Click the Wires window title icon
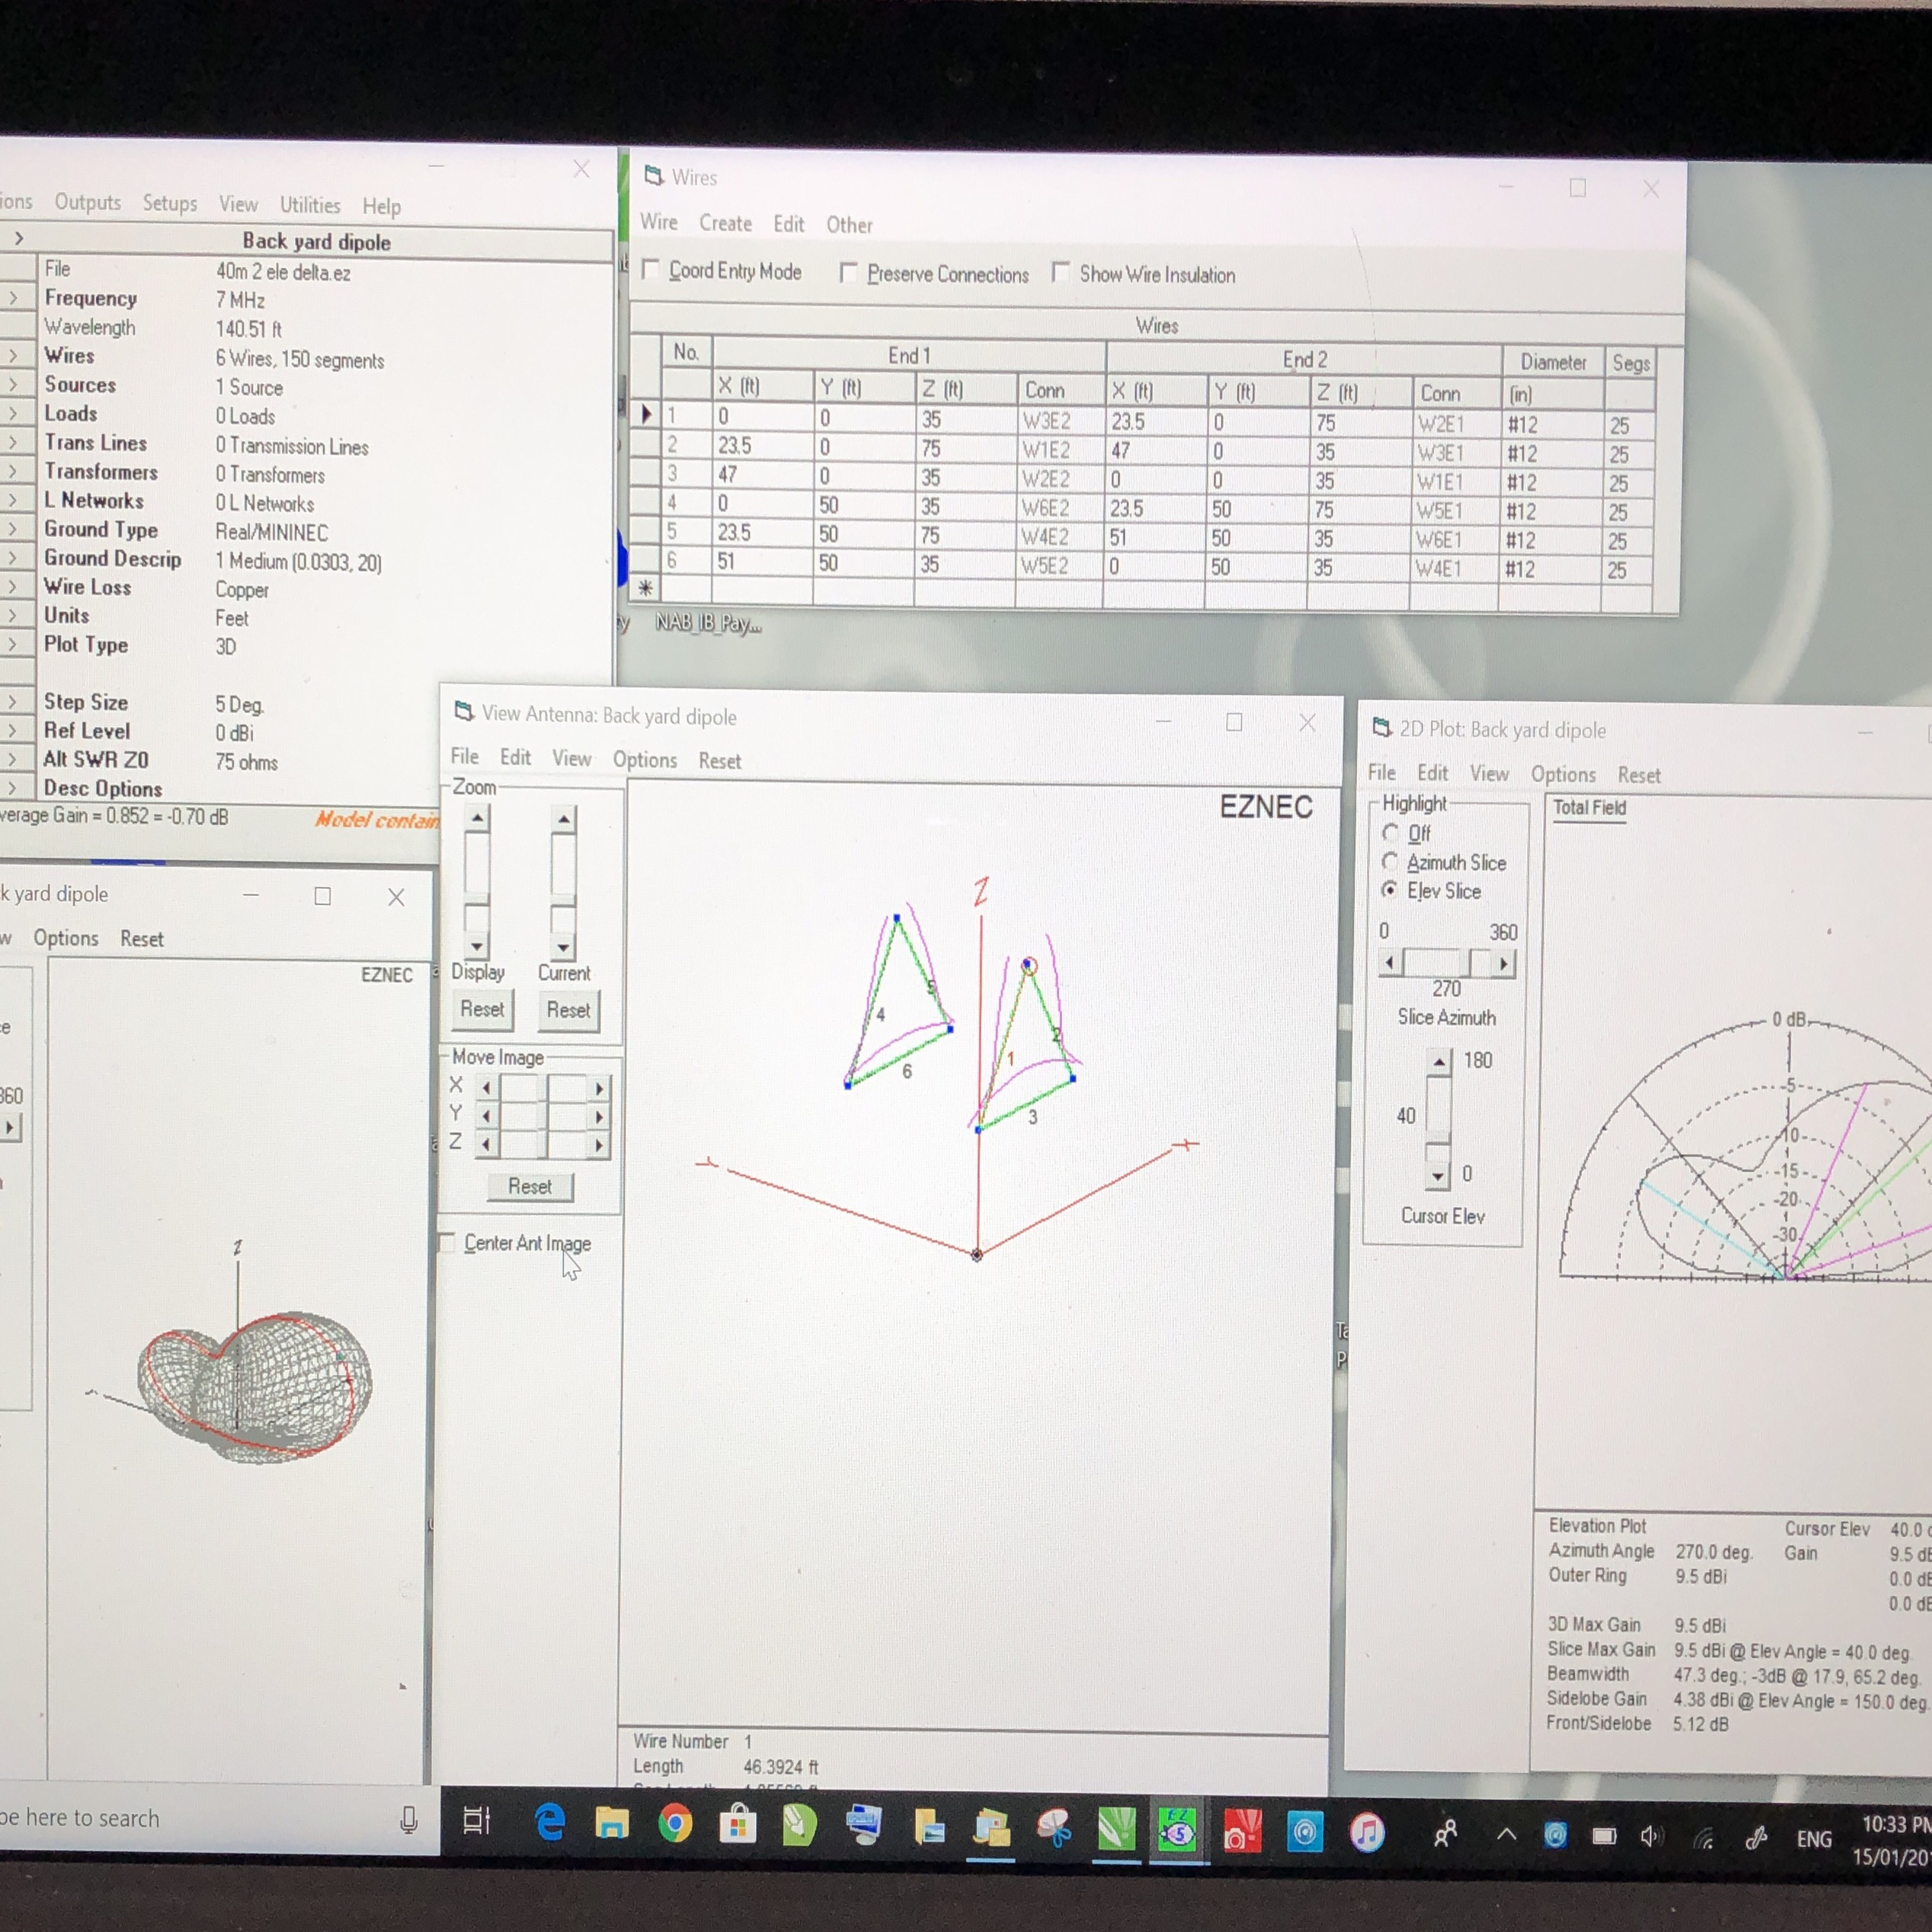Viewport: 1932px width, 1932px height. tap(654, 176)
